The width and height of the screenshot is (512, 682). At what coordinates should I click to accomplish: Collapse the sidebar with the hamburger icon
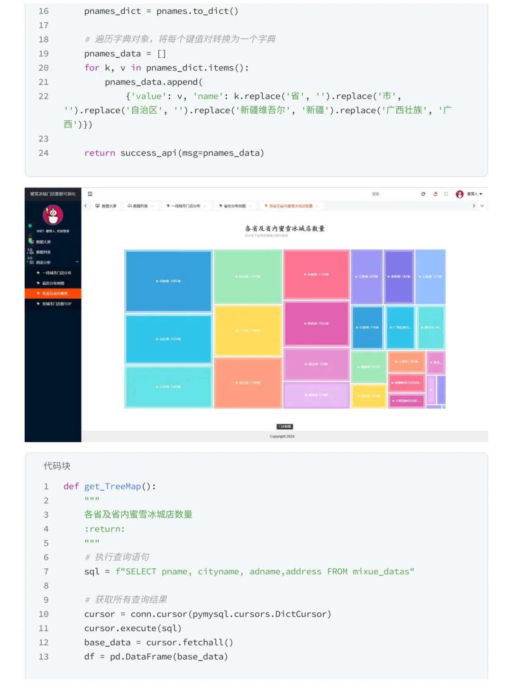(x=90, y=194)
